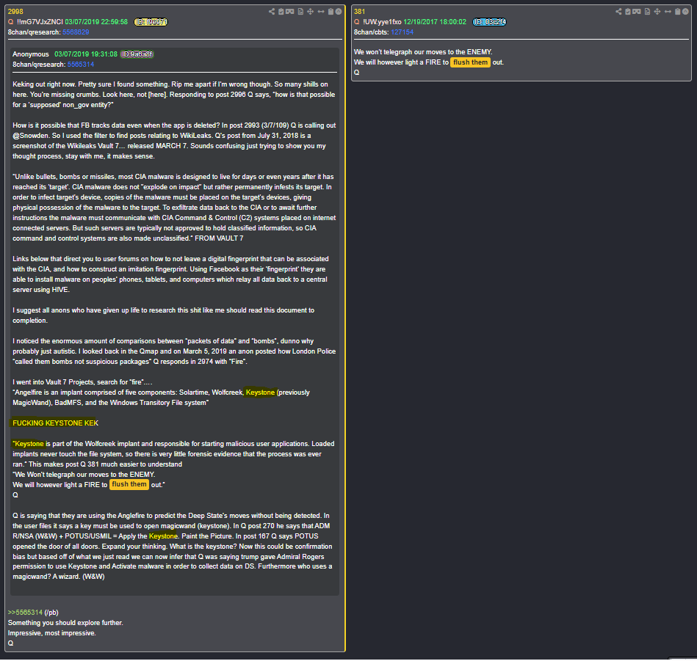
Task: Click the Q signature in post 381
Action: tap(356, 73)
